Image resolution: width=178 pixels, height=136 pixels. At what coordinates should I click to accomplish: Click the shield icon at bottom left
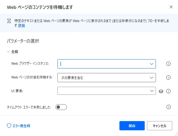[9, 126]
